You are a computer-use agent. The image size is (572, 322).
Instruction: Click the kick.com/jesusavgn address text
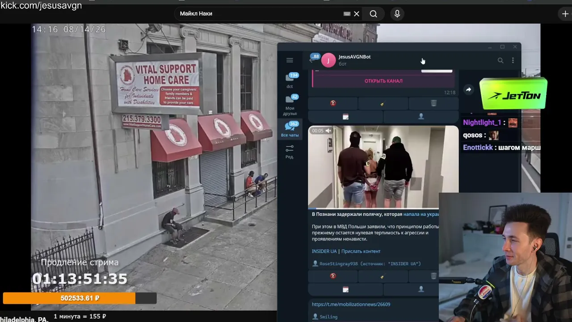[x=41, y=6]
